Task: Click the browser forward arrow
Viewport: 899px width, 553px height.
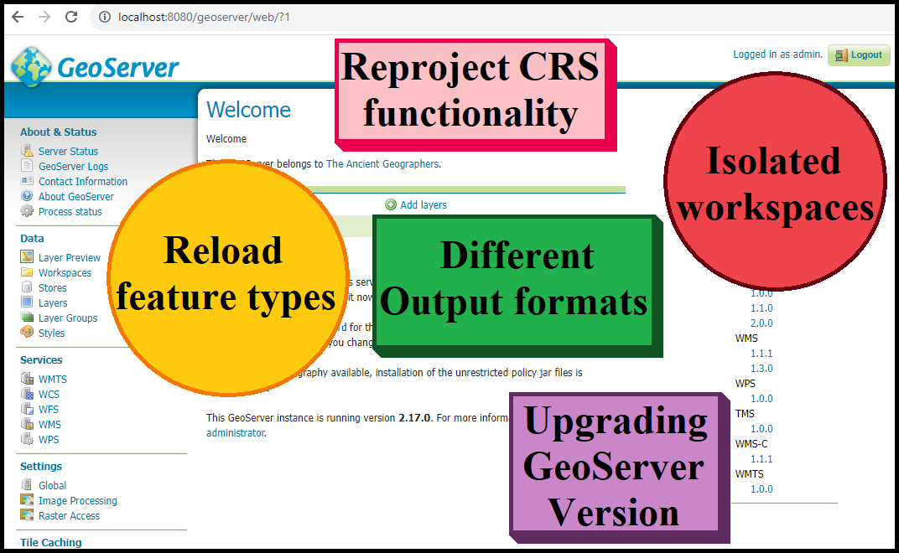Action: click(x=44, y=17)
